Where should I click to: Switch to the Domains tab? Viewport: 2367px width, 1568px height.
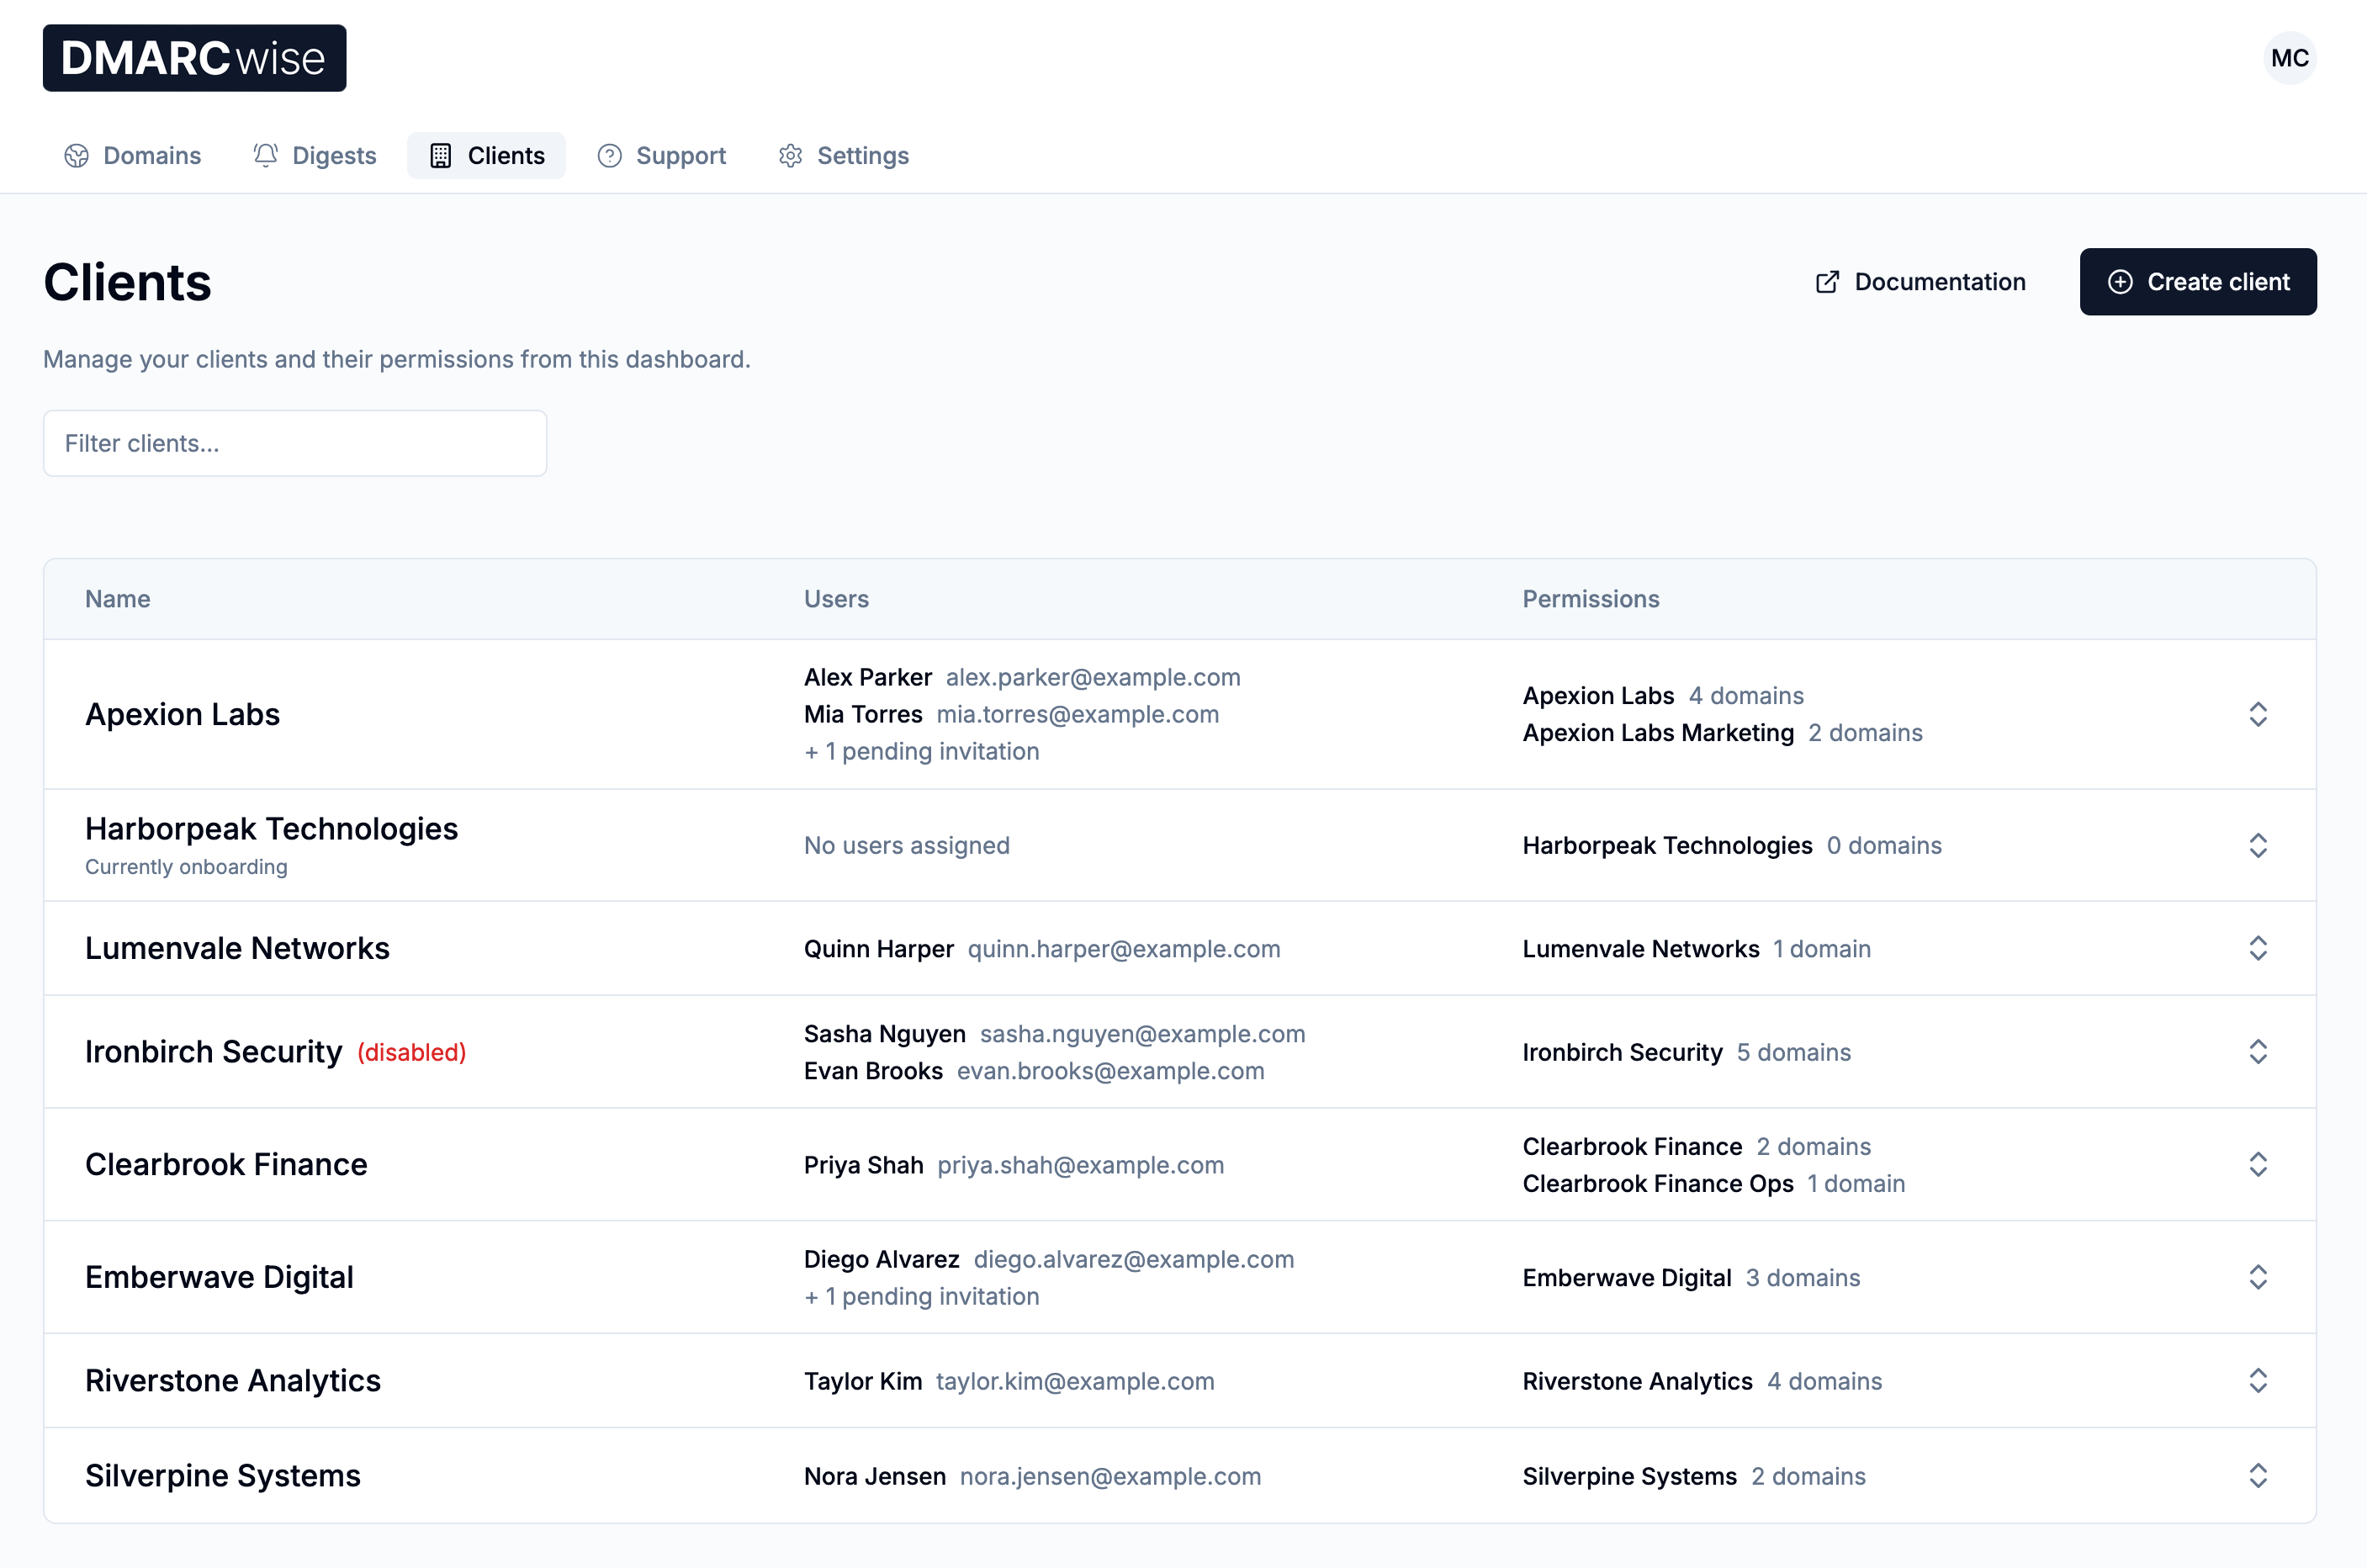[151, 155]
